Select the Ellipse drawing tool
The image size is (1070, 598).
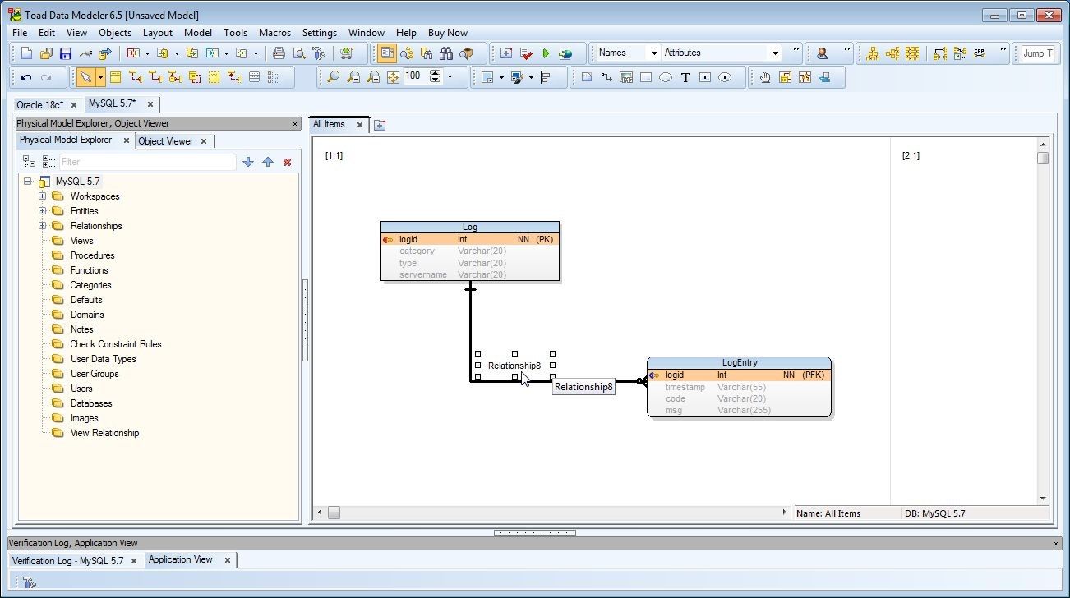(666, 76)
